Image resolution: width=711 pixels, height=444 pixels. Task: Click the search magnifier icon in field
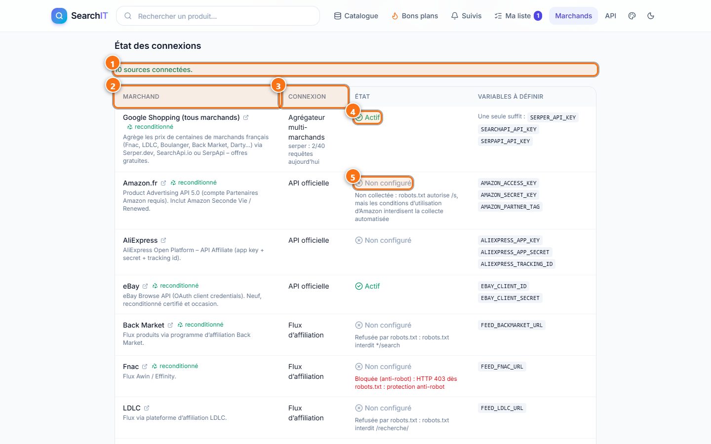pyautogui.click(x=128, y=16)
